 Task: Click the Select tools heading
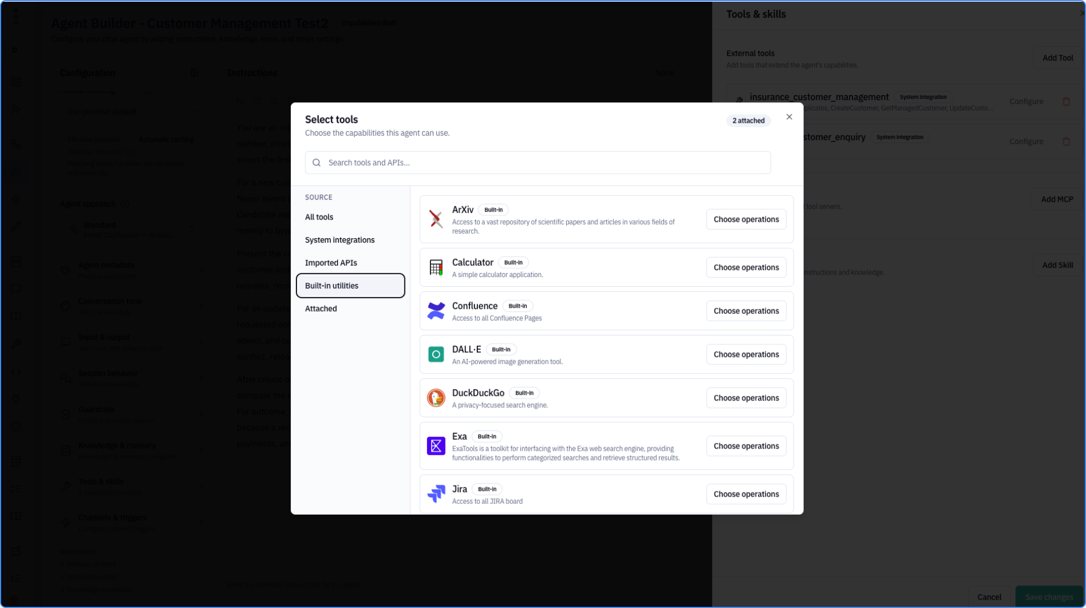point(331,120)
